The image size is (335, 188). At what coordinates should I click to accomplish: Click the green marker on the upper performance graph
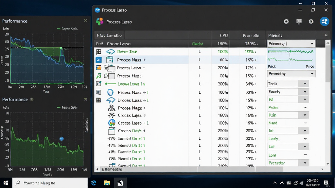(x=61, y=48)
